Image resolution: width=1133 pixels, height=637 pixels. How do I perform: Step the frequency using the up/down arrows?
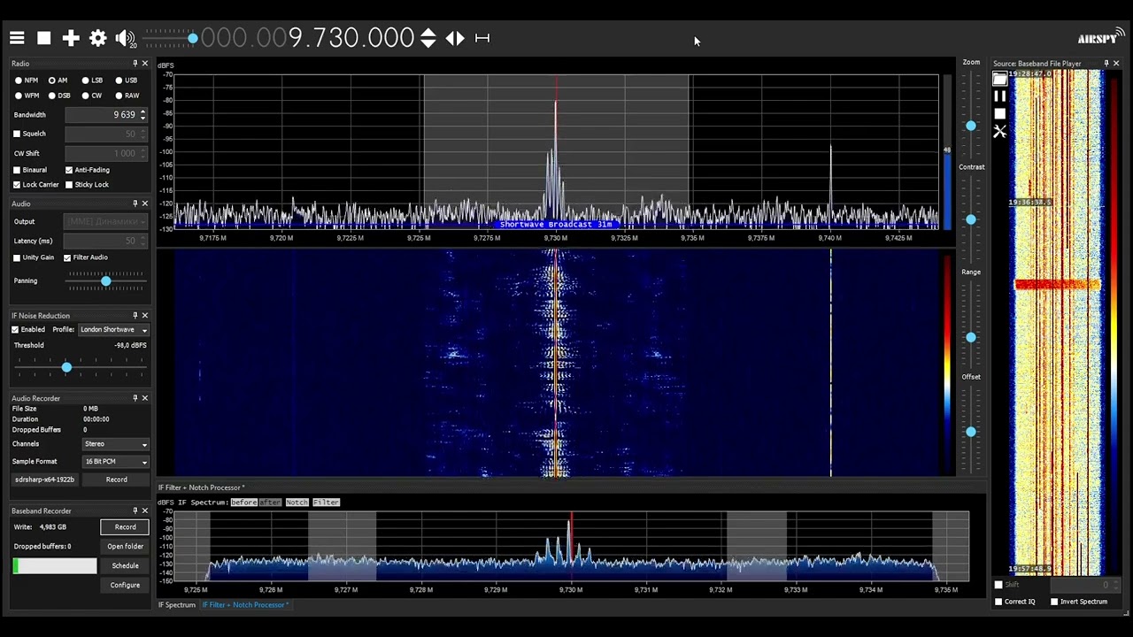coord(428,38)
